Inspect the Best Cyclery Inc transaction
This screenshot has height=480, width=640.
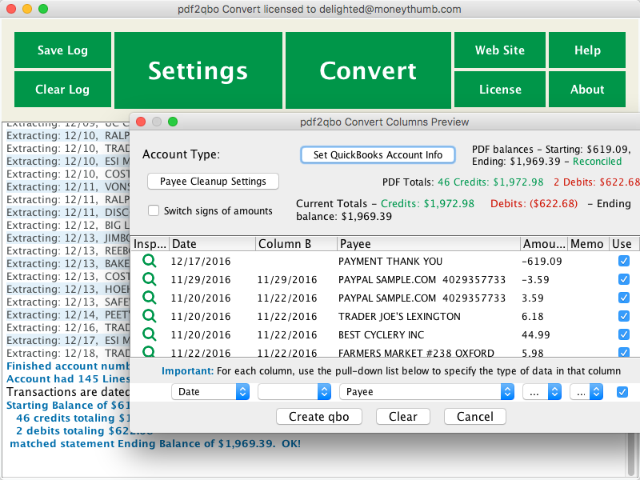point(149,334)
